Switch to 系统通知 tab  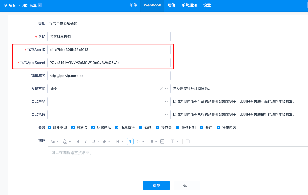coord(189,5)
